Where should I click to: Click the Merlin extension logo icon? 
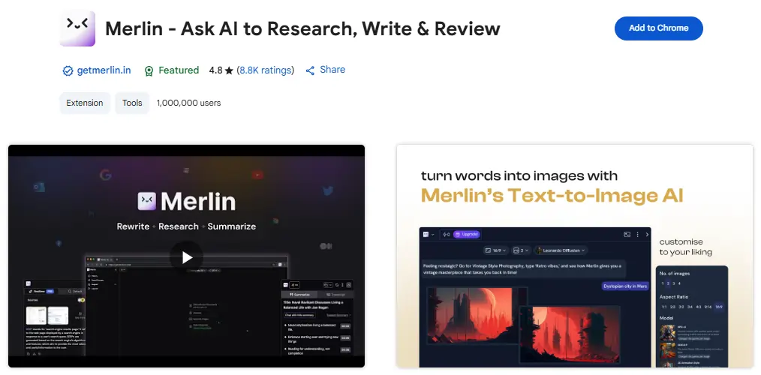(x=77, y=28)
